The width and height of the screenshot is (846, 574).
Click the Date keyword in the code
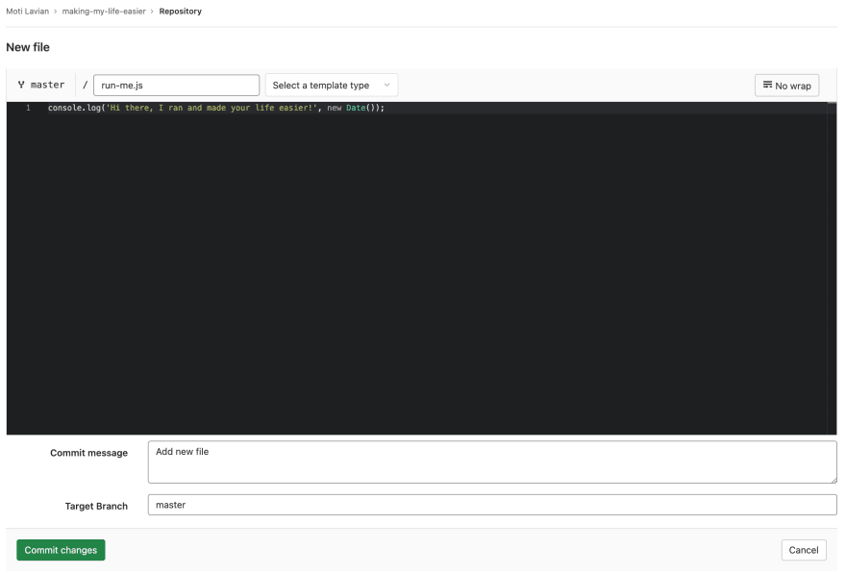pyautogui.click(x=356, y=108)
